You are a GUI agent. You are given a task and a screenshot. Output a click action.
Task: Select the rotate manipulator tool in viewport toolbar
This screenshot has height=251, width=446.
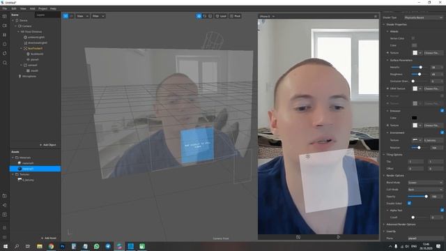[x=204, y=16]
